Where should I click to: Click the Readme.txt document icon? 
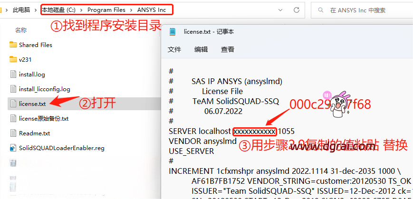tap(13, 133)
